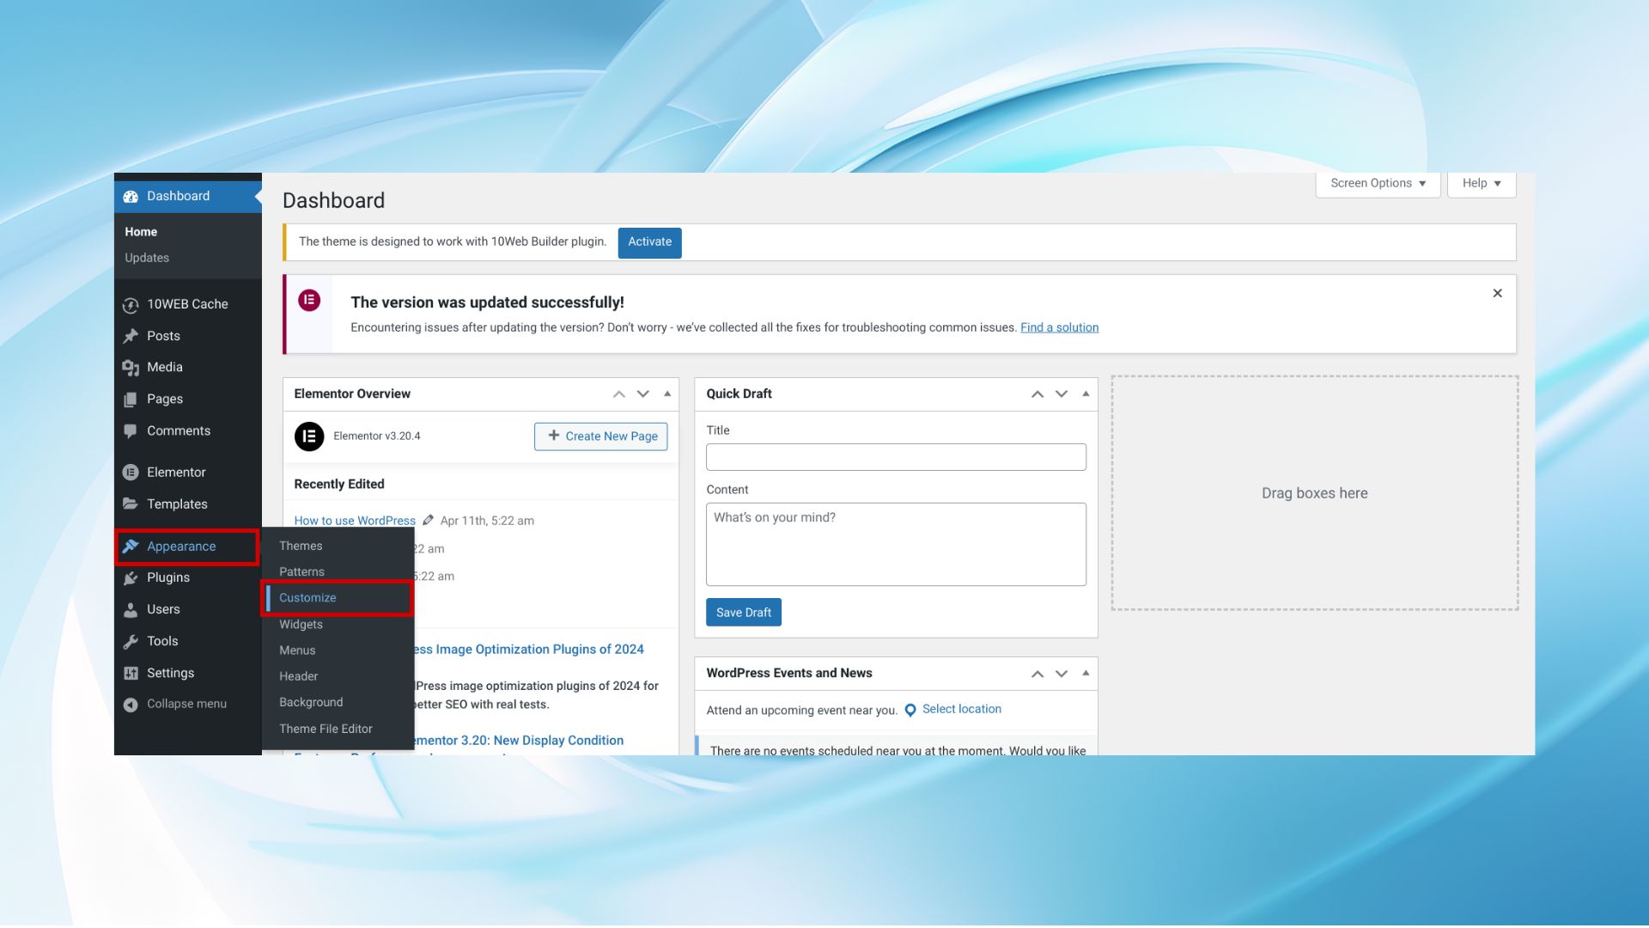The height and width of the screenshot is (928, 1649).
Task: Open Theme File Editor submenu item
Action: 326,730
